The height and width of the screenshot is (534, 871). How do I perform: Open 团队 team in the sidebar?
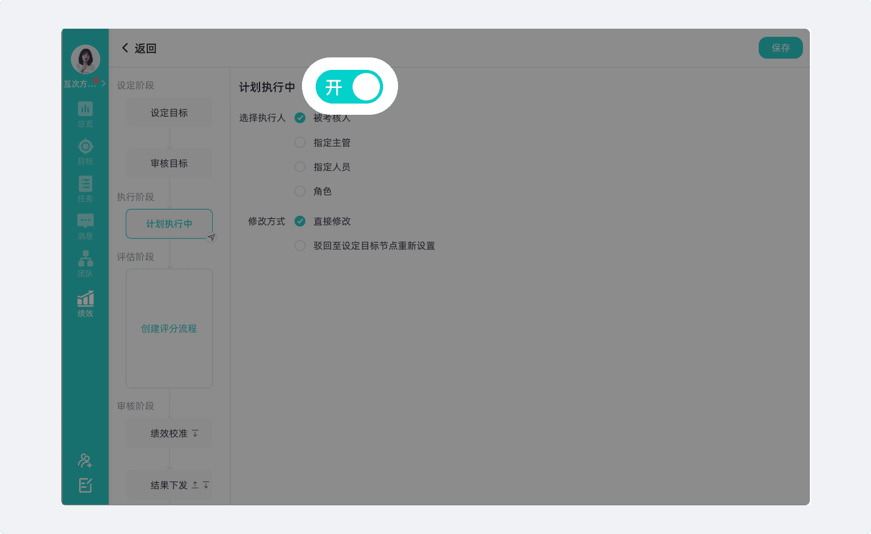point(85,265)
